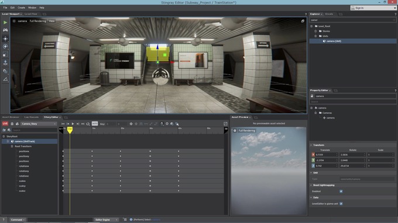Image resolution: width=398 pixels, height=223 pixels.
Task: Open the View menu in viewport overlay
Action: click(52, 21)
